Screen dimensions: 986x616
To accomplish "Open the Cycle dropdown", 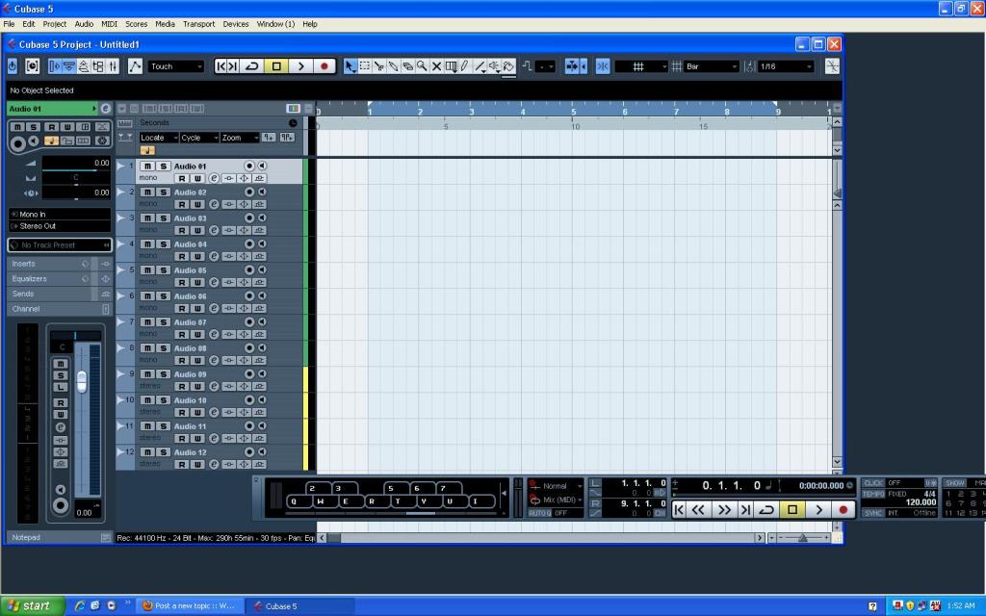I will tap(199, 138).
